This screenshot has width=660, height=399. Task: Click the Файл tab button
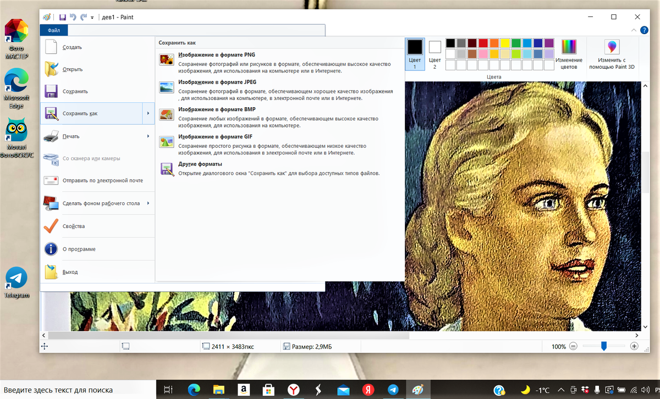(54, 30)
